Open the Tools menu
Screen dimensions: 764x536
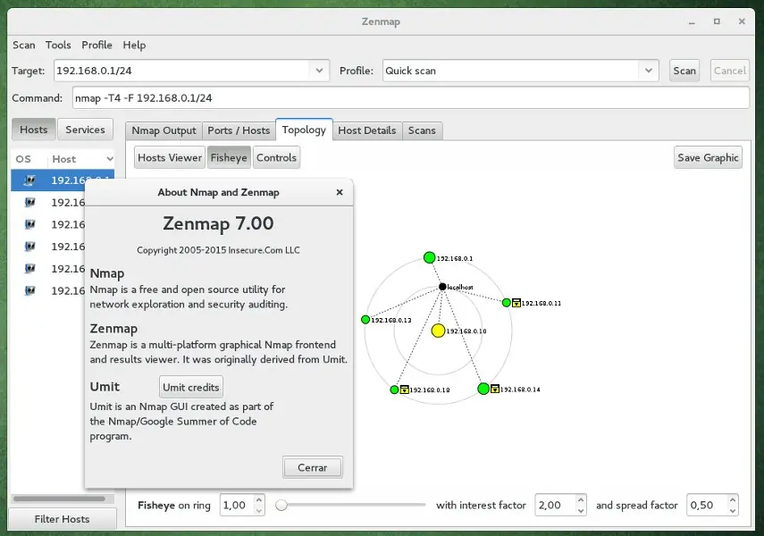click(58, 45)
